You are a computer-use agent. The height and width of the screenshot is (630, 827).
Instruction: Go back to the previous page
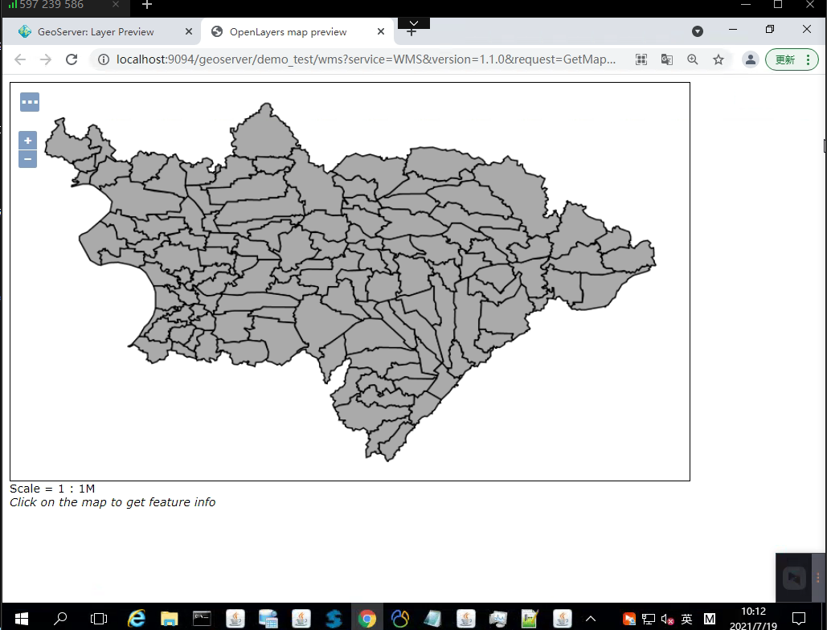[21, 59]
